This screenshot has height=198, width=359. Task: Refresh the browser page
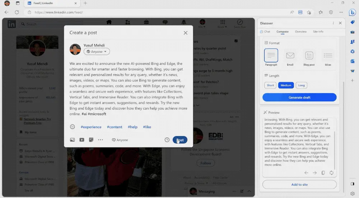17,12
